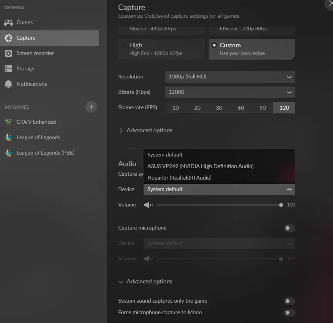The image size is (333, 323).
Task: Click the MY GAMES section label
Action: point(17,107)
